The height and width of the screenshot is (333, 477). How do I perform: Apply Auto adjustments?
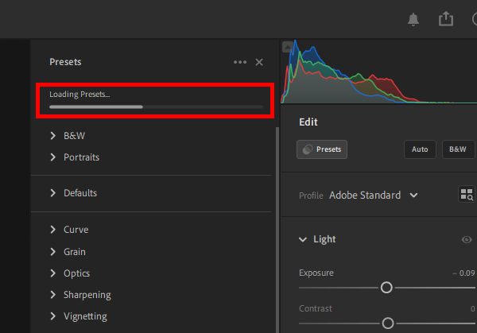pyautogui.click(x=420, y=149)
